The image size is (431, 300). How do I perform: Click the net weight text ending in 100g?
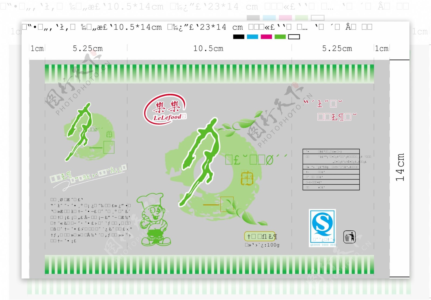[262, 245]
